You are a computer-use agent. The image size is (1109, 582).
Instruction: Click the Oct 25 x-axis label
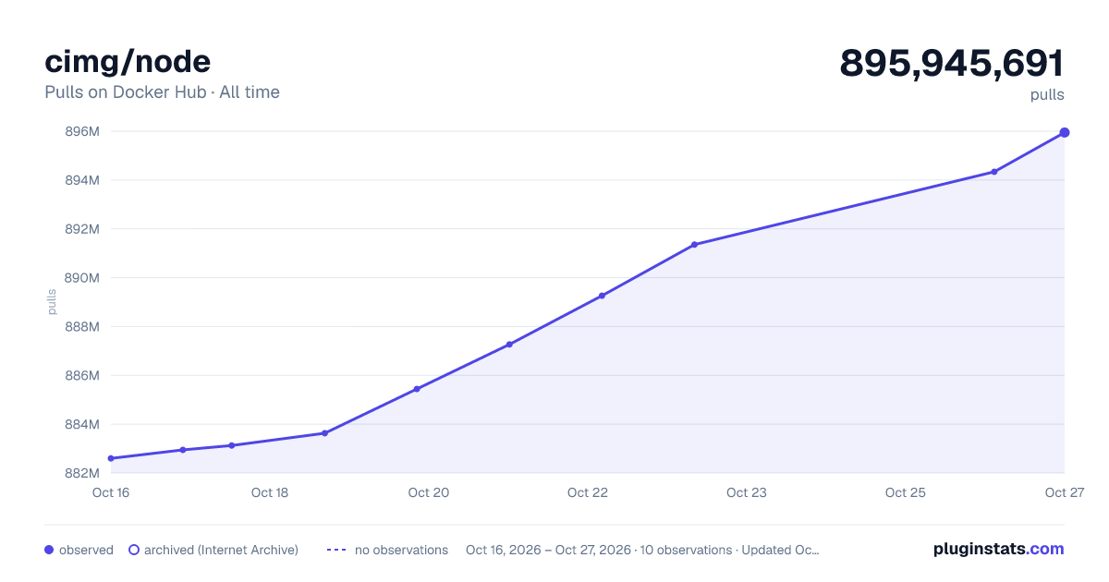pos(906,492)
